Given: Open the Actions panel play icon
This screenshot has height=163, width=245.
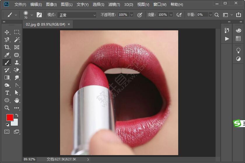Looking at the screenshot, I should pyautogui.click(x=227, y=39).
